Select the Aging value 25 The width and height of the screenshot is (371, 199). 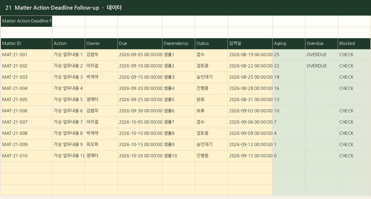tap(289, 55)
